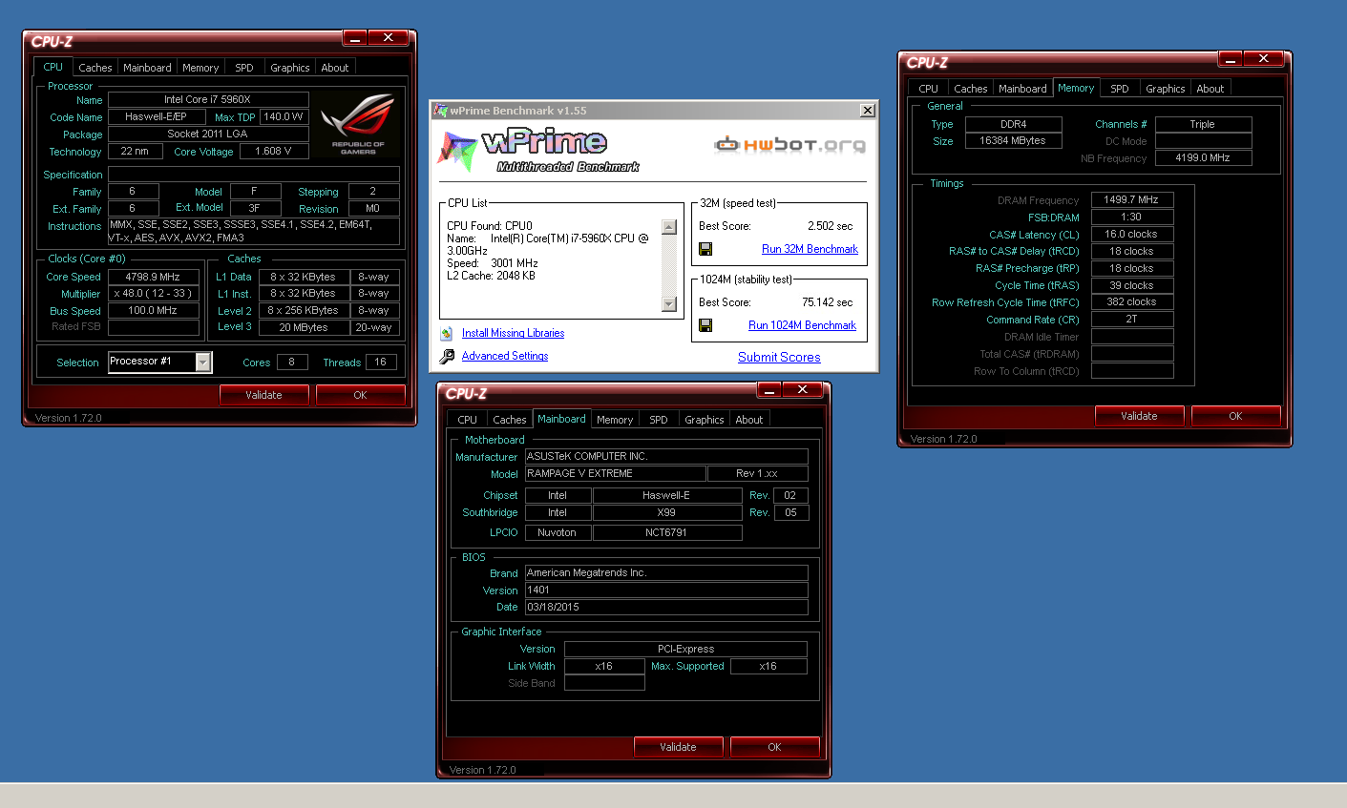1347x808 pixels.
Task: Click the BIOS Date value 03/18/2015
Action: [666, 607]
